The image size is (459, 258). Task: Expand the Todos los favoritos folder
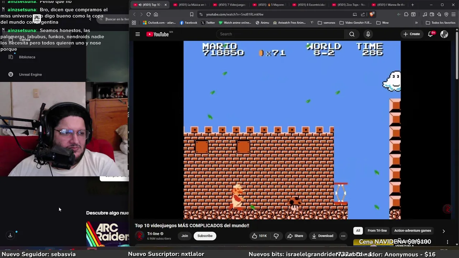440,23
